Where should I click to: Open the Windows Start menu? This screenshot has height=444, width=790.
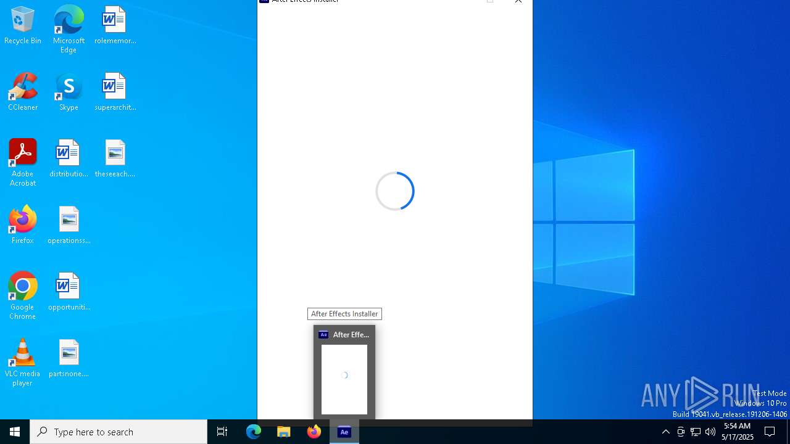pos(15,432)
